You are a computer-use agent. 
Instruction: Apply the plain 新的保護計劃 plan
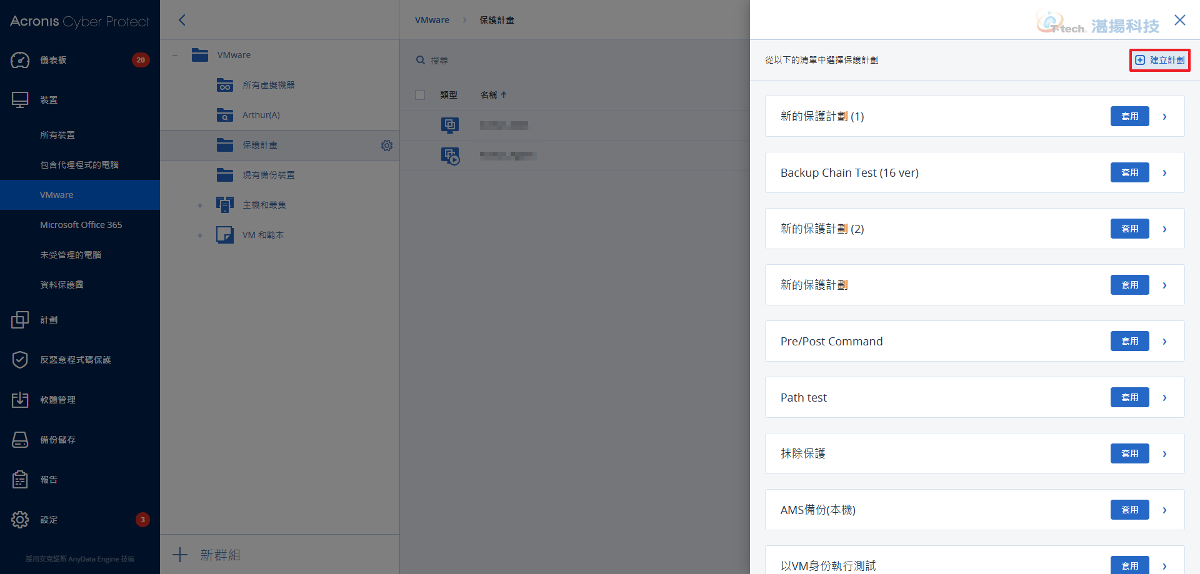click(x=1130, y=285)
